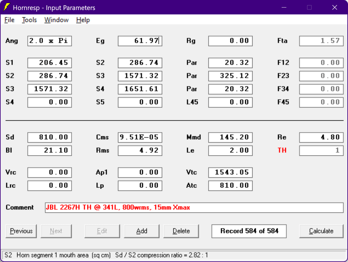This screenshot has width=348, height=262.
Task: Click the Add record button
Action: (141, 231)
